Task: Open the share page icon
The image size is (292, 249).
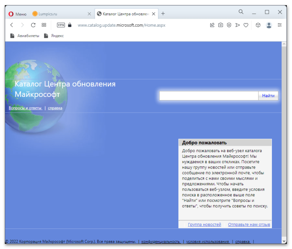Action: point(212,25)
